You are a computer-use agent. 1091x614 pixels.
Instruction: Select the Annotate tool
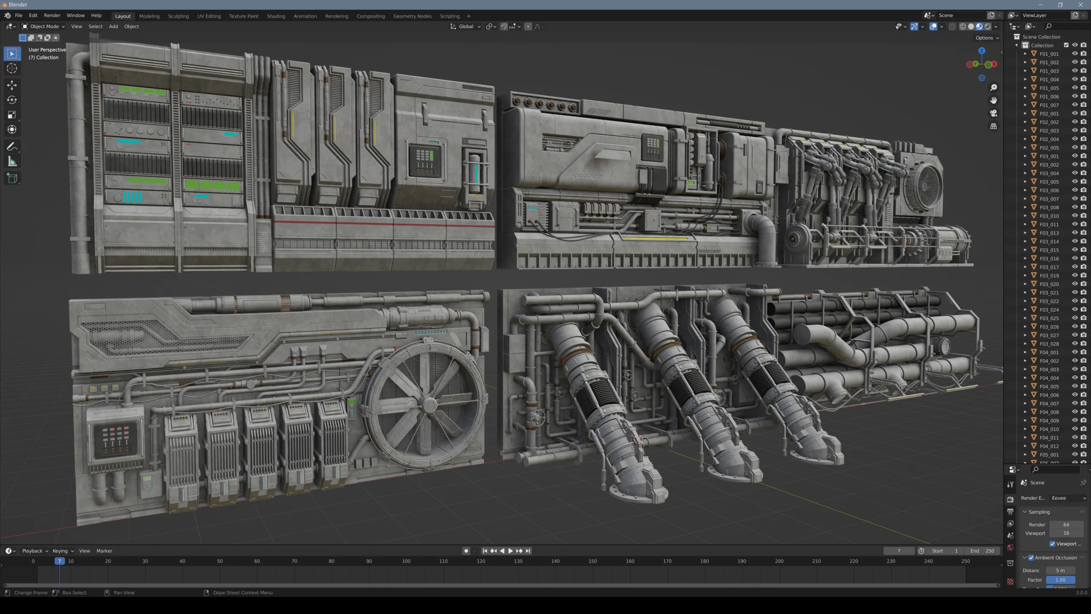coord(12,147)
